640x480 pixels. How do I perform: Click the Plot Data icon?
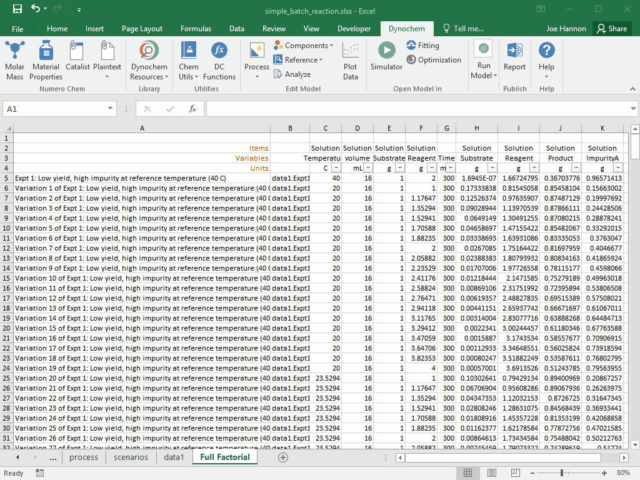[351, 61]
